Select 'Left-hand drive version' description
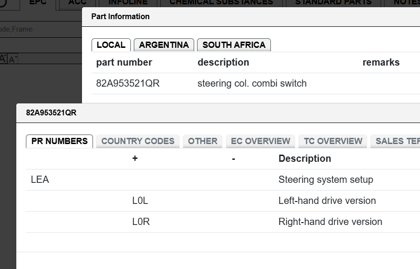 327,201
